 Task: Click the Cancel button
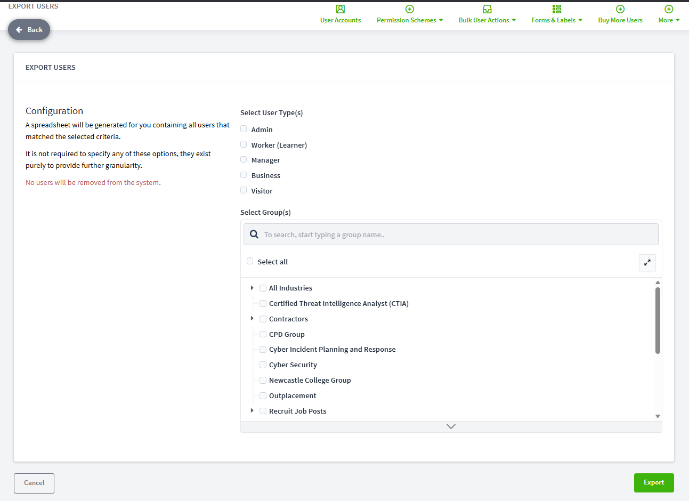click(34, 483)
